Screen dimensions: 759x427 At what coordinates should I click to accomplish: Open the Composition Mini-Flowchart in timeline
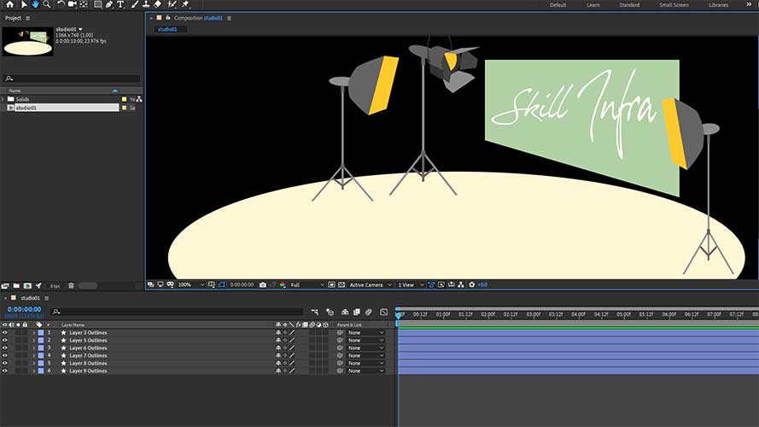(x=315, y=313)
